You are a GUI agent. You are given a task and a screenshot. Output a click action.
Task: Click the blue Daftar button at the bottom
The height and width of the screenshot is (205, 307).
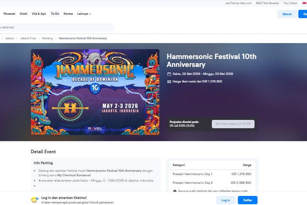[x=248, y=200]
